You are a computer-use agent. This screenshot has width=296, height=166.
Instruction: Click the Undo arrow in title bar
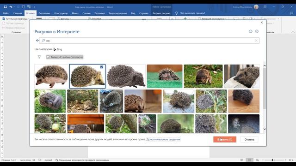pos(11,7)
